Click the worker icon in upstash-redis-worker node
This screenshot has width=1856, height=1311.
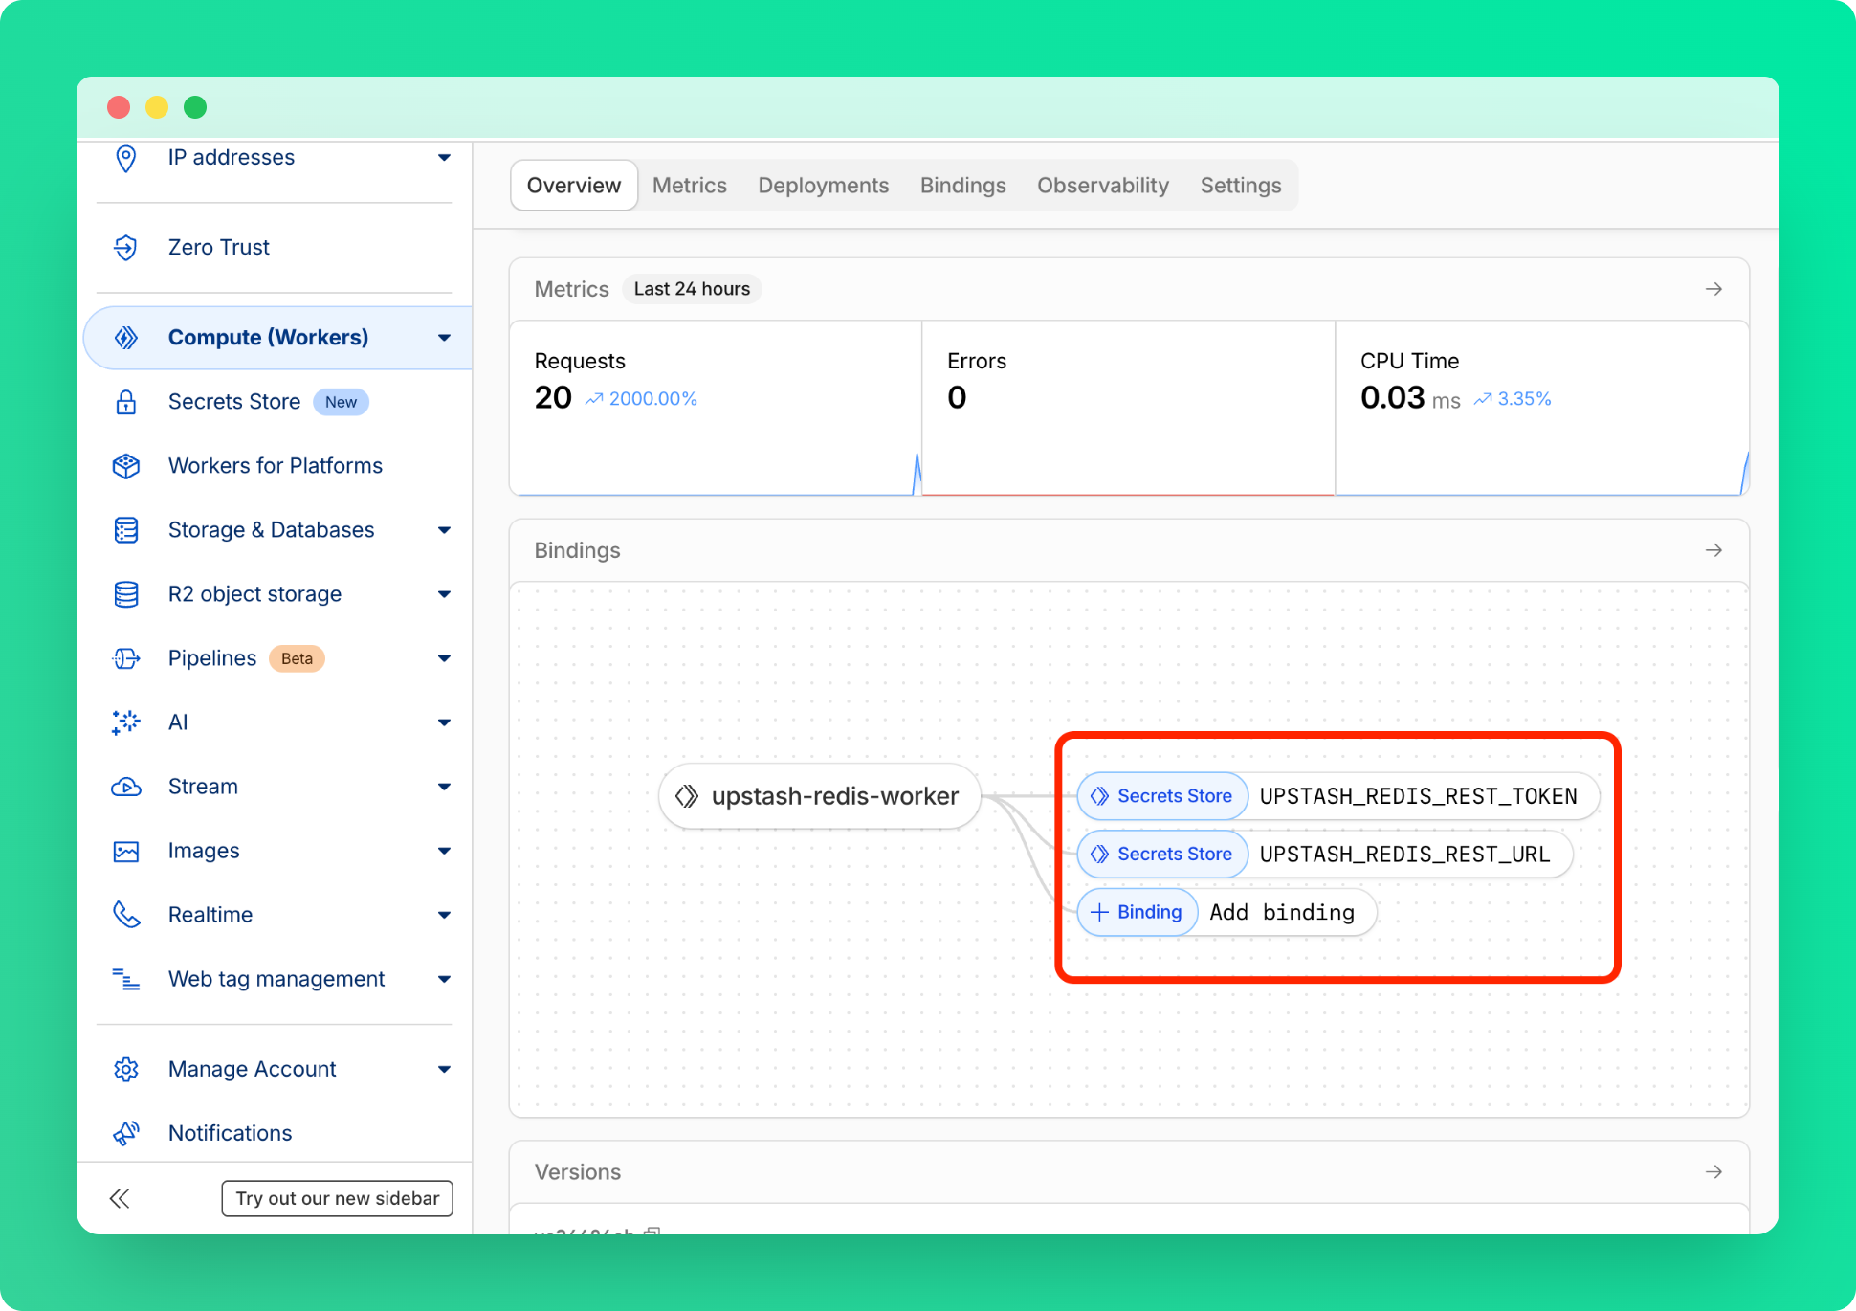point(687,796)
